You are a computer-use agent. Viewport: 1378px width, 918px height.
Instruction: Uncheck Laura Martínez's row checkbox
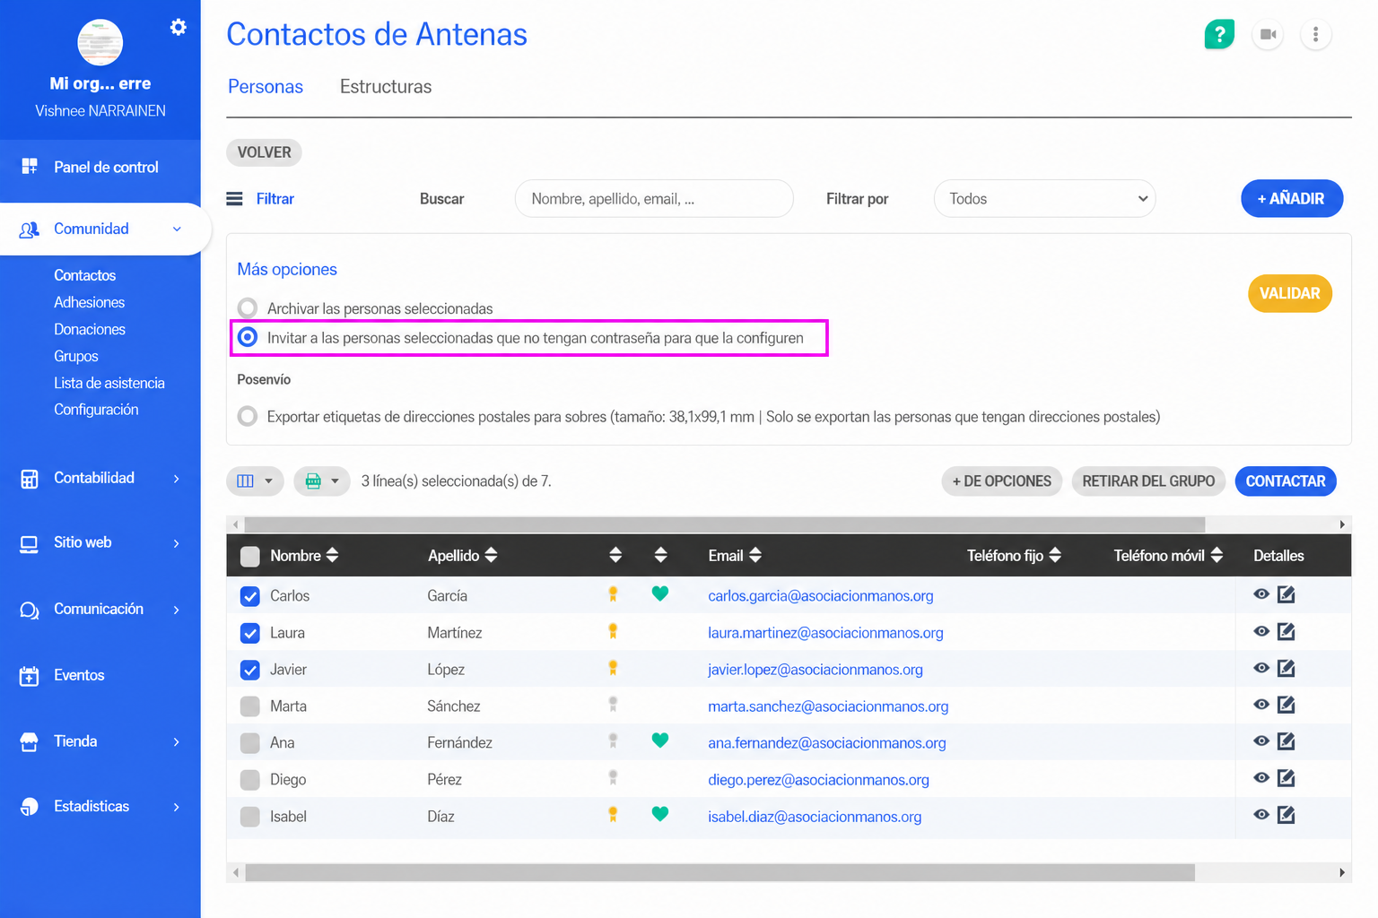coord(250,633)
